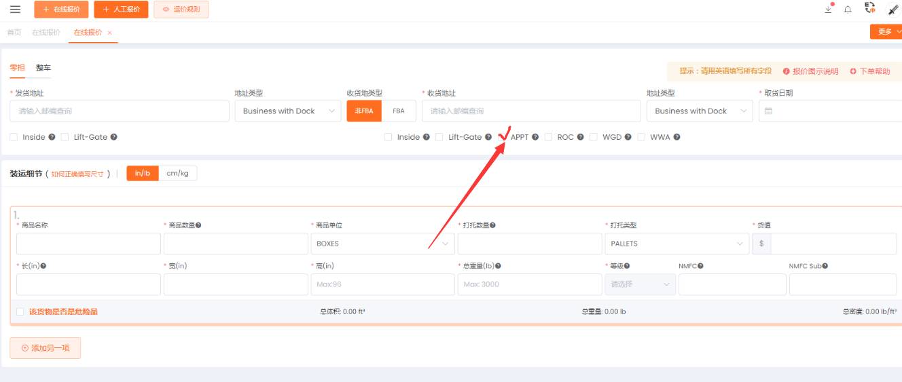The image size is (902, 382).
Task: Click the help icon beside WWA
Action: tap(676, 137)
